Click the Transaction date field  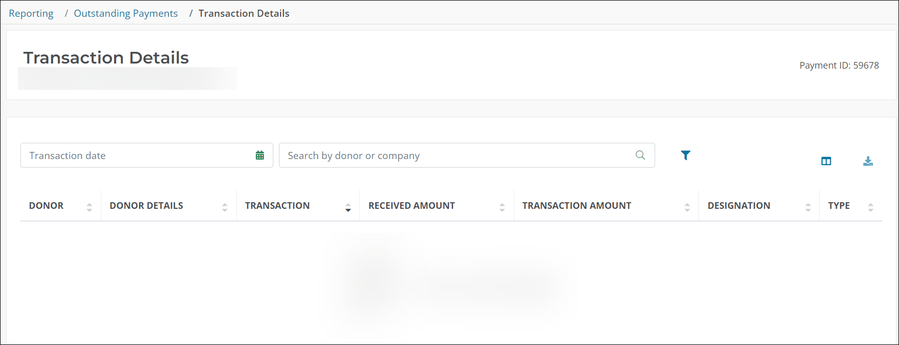(x=137, y=155)
